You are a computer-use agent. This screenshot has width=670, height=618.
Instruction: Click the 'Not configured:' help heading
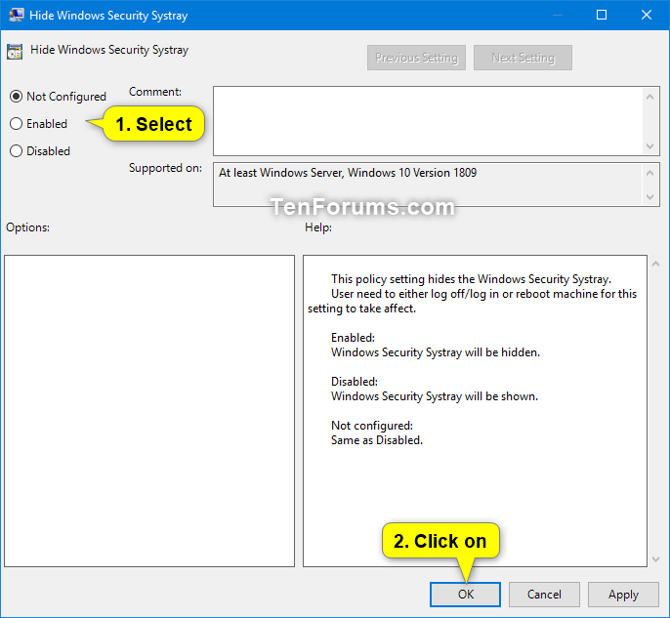(372, 426)
